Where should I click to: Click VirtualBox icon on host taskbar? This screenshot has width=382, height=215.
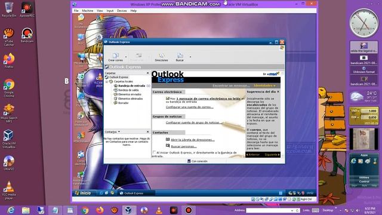(129, 210)
